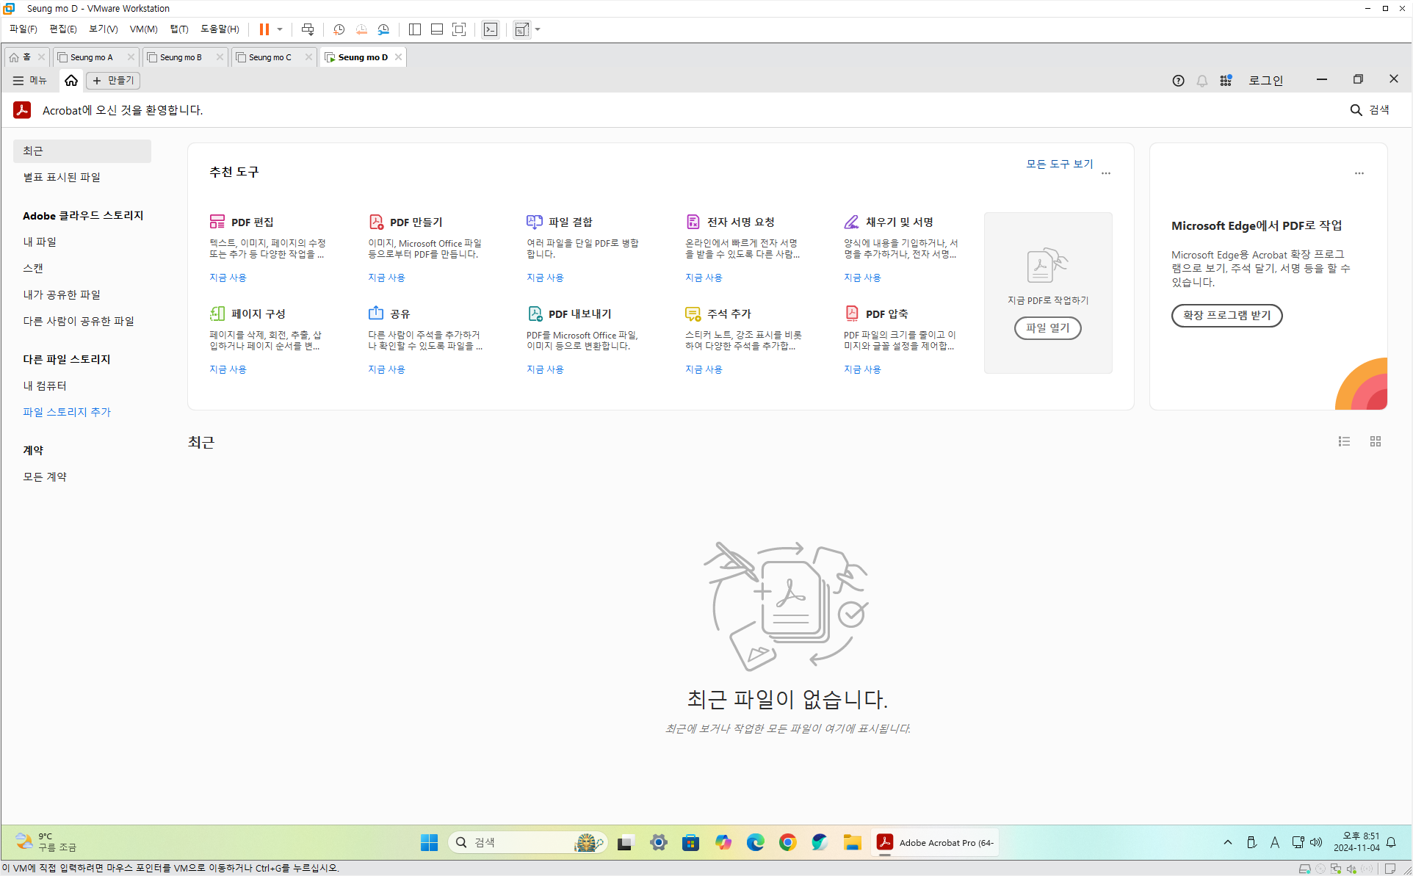Click the PDF 편집 tool icon
Screen dimensions: 1413x876
tap(217, 222)
